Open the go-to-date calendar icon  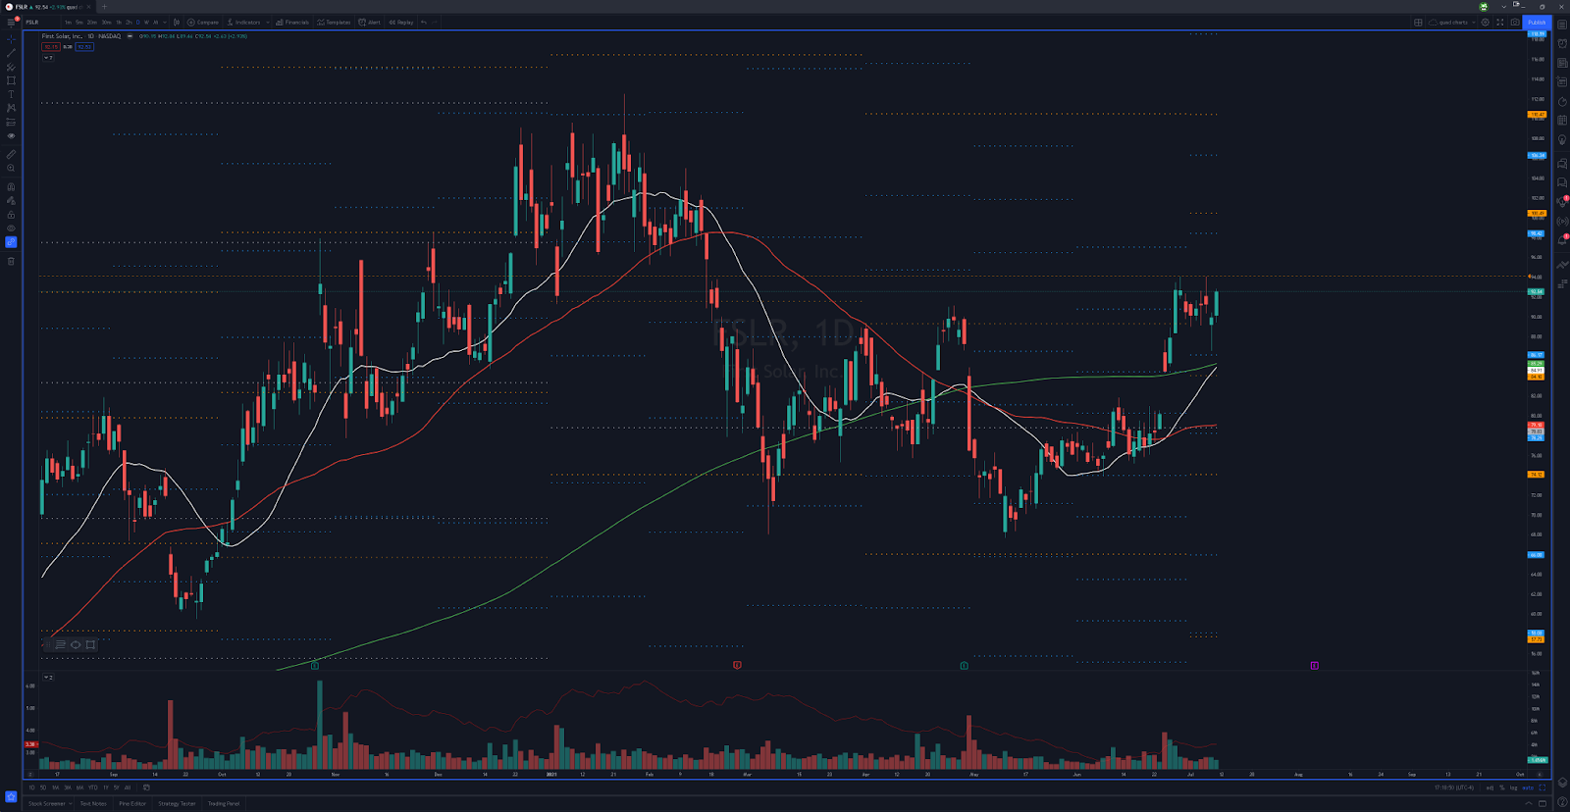pyautogui.click(x=146, y=787)
